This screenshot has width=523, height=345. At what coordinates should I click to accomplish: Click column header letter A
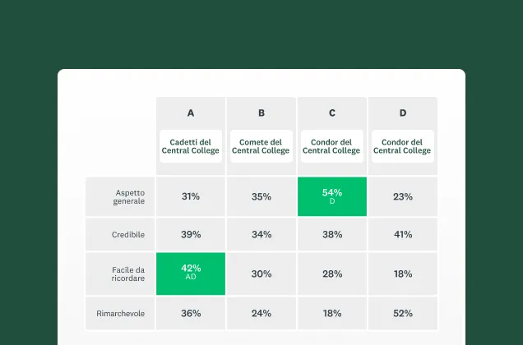point(191,113)
